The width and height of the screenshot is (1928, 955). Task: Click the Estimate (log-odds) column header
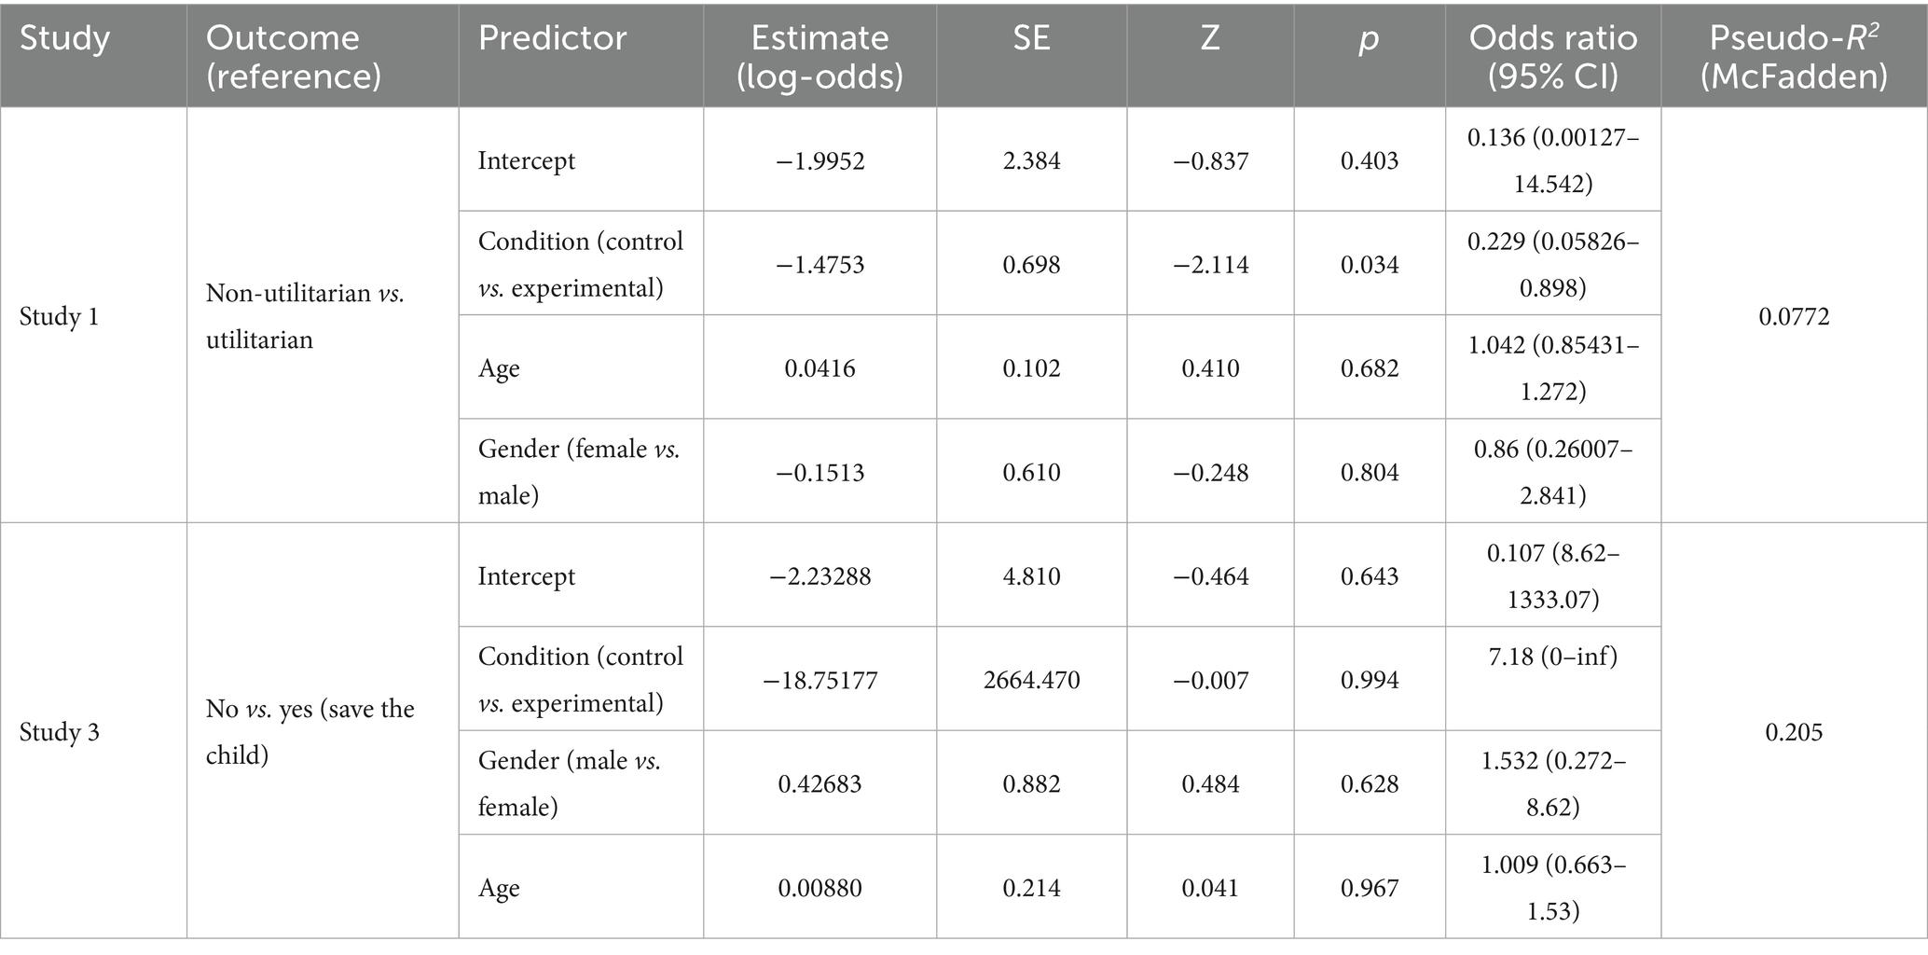tap(819, 56)
